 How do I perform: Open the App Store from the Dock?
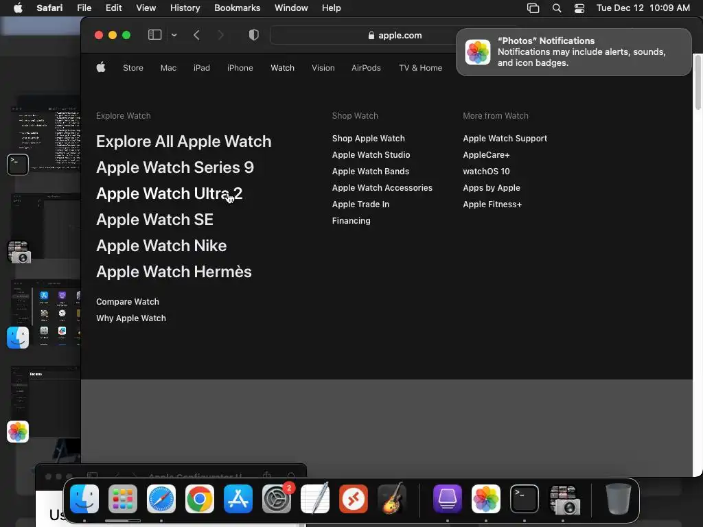click(238, 499)
